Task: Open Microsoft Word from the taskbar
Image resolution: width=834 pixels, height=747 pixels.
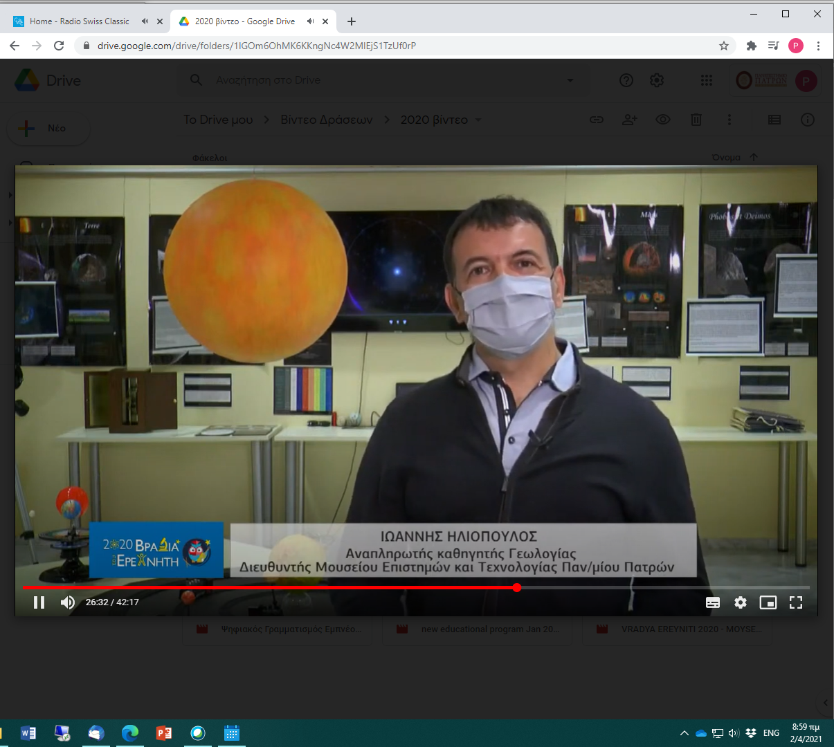Action: (x=28, y=733)
